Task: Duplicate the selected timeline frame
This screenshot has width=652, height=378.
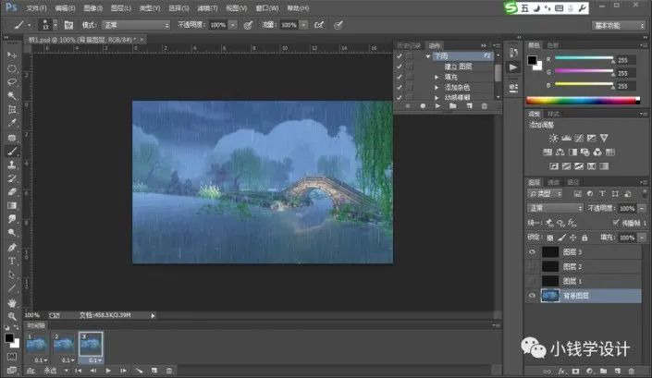Action: click(x=154, y=371)
